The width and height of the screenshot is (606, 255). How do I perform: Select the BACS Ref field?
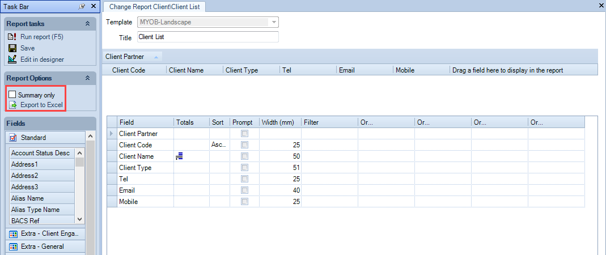coord(42,220)
